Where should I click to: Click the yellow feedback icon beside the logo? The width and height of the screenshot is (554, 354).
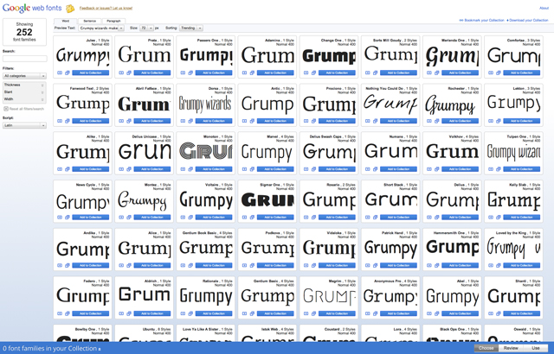pyautogui.click(x=70, y=8)
